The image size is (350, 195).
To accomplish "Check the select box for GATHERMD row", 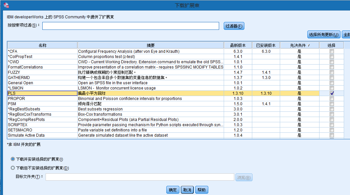I will click(x=332, y=78).
